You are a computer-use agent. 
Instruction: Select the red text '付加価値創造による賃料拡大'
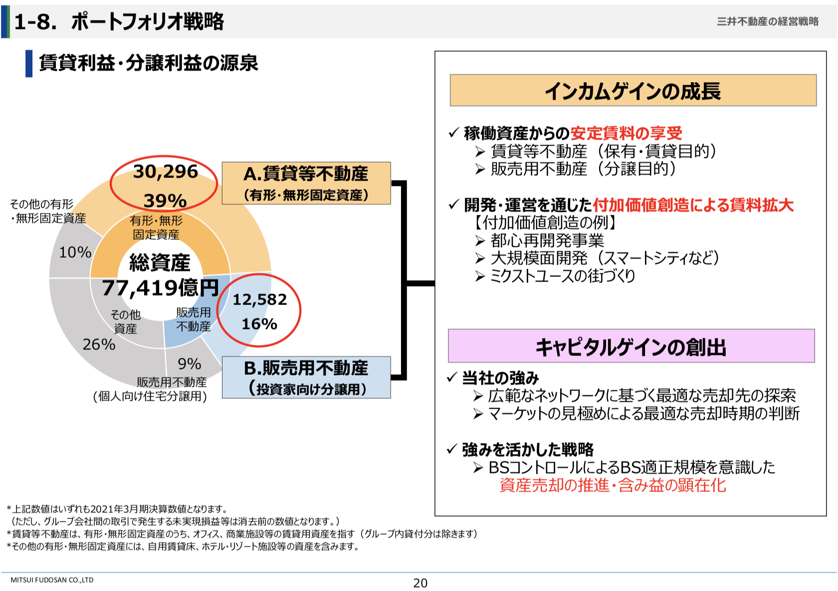click(693, 205)
